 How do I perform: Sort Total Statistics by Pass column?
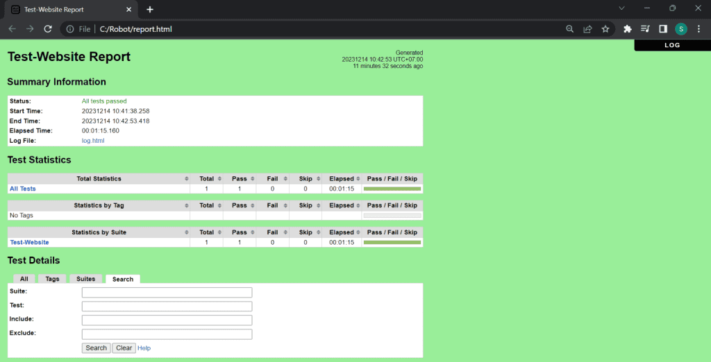[x=240, y=179]
